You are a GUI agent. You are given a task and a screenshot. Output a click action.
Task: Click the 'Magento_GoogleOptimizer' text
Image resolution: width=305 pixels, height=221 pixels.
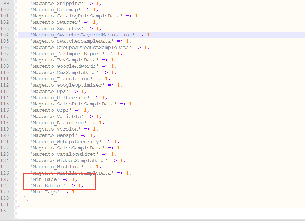(67, 85)
